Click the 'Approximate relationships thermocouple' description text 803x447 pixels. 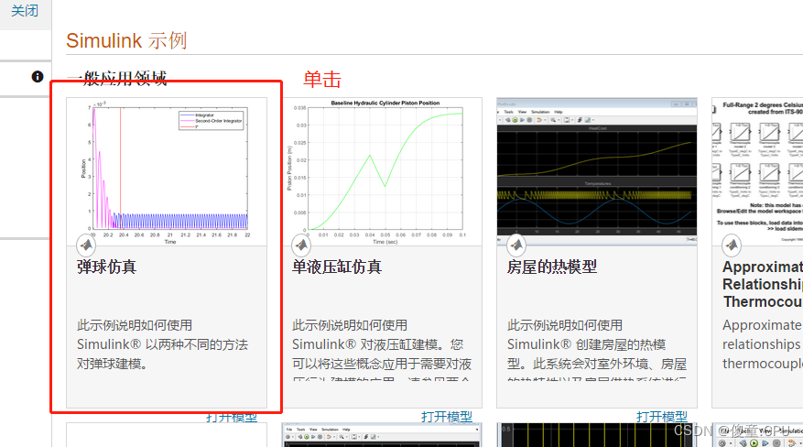tap(763, 344)
